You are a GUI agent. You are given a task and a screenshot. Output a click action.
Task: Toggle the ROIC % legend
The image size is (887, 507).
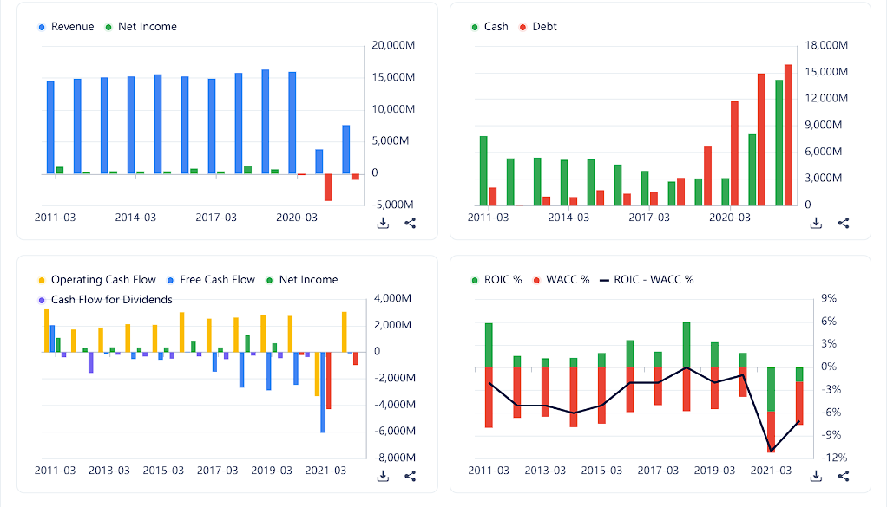pos(496,279)
